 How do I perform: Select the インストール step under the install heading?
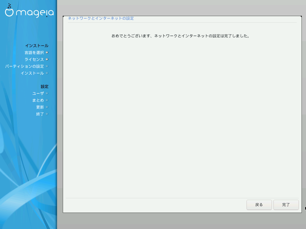tap(32, 73)
